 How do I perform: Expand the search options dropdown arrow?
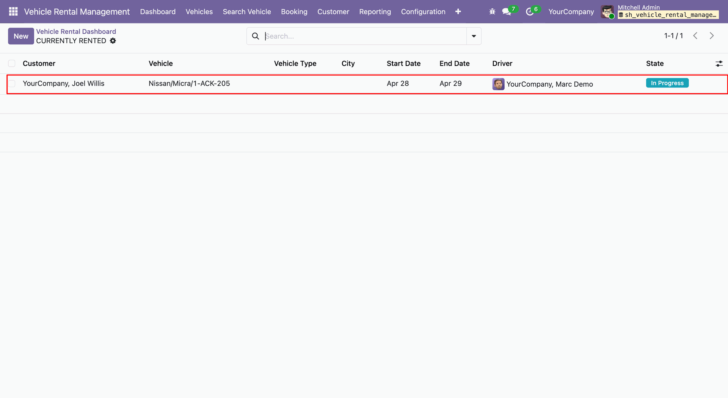[474, 36]
